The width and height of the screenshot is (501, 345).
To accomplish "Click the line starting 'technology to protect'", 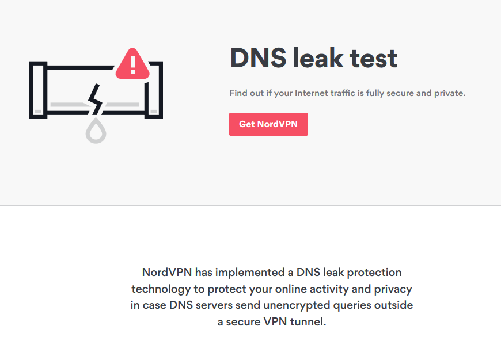I will click(272, 289).
